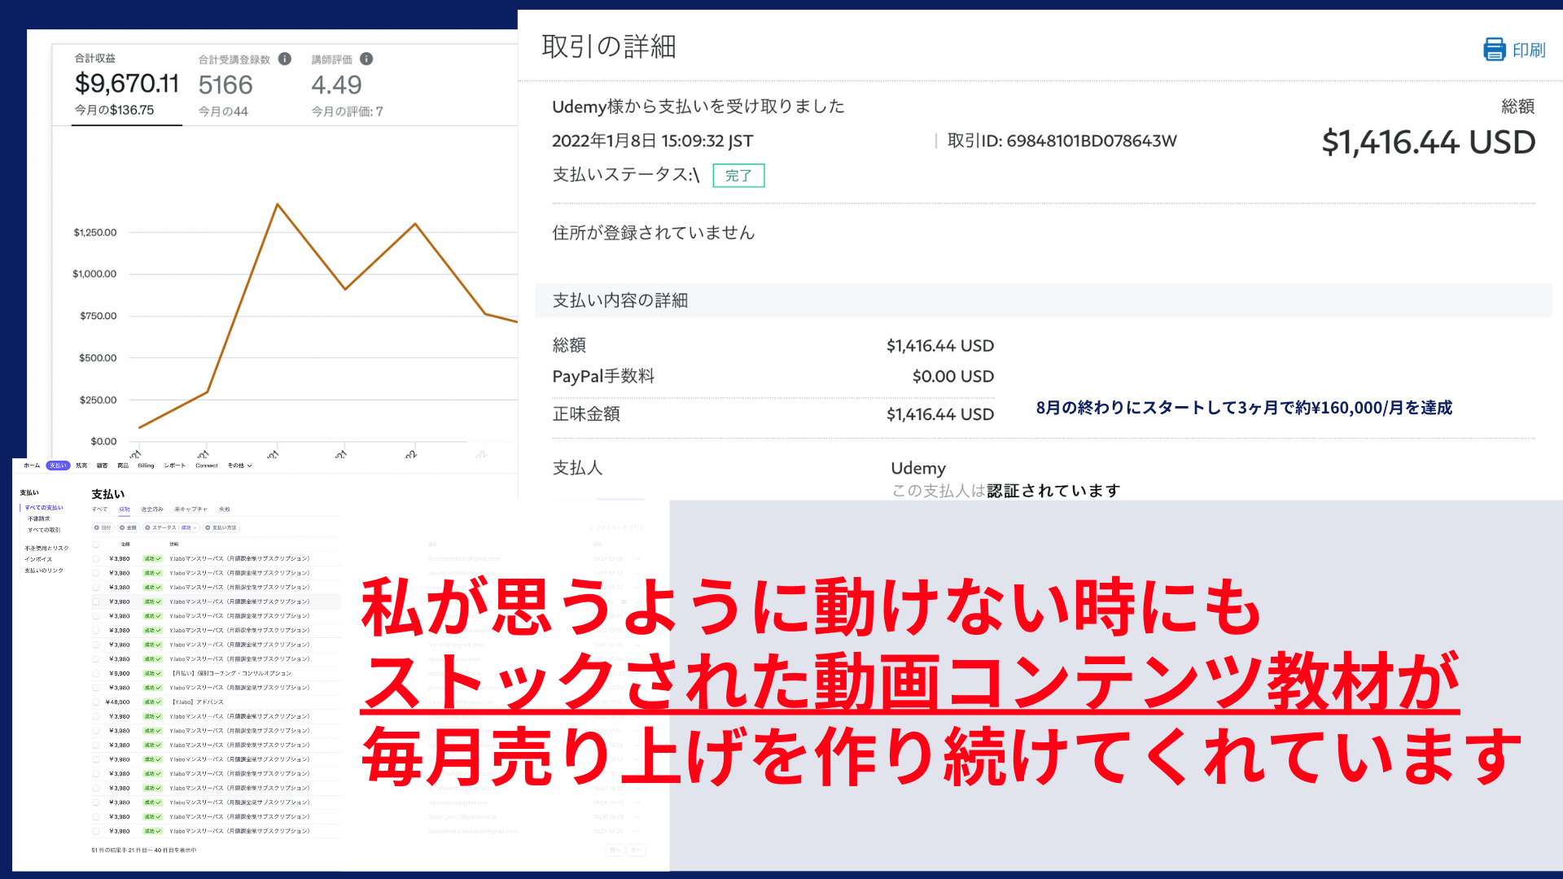Screen dimensions: 1563x879
Task: Open 支払いのリンク in sidebar
Action: click(x=44, y=571)
